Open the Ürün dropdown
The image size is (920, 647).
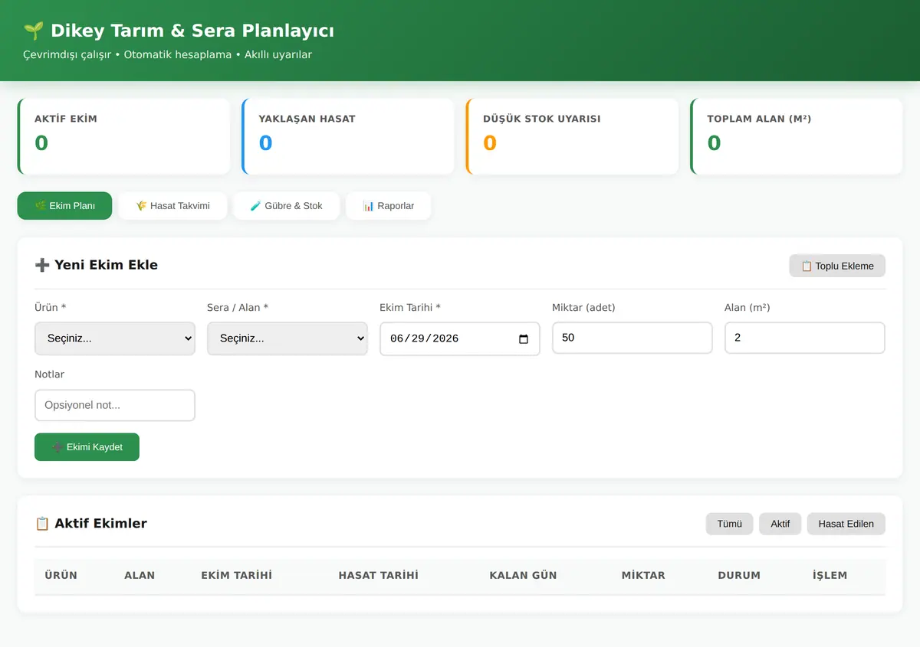(115, 338)
